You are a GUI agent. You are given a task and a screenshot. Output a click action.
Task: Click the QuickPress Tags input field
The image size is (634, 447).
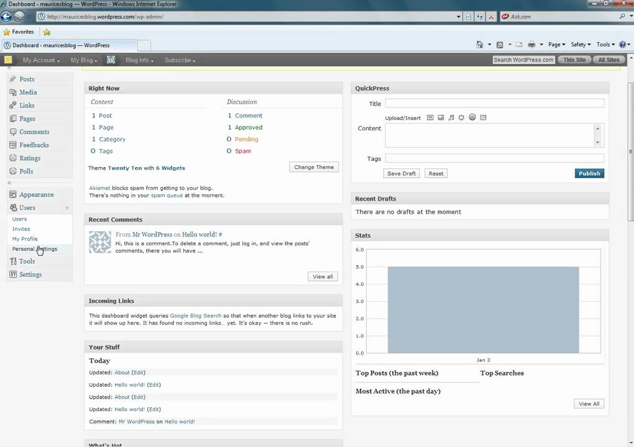495,158
